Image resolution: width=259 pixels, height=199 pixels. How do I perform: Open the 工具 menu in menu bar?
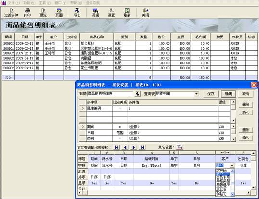tap(45, 3)
